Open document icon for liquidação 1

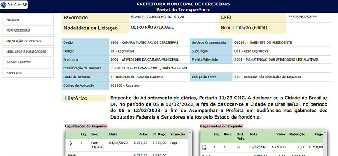tap(70, 143)
